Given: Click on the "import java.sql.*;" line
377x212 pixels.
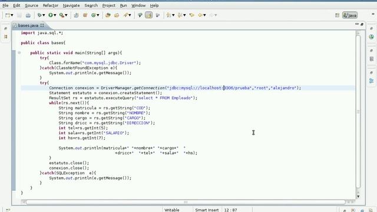Looking at the screenshot, I should (42, 33).
